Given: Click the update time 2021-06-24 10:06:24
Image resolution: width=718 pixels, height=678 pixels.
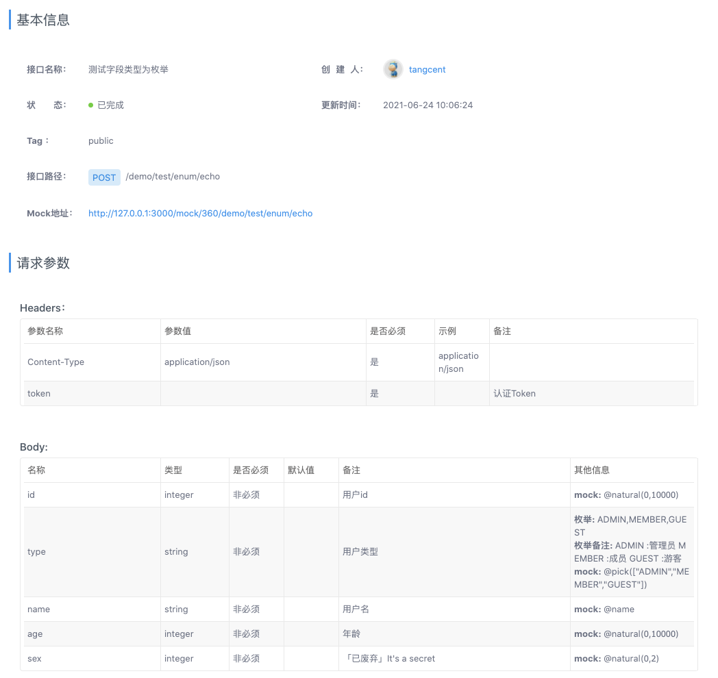Looking at the screenshot, I should point(428,105).
